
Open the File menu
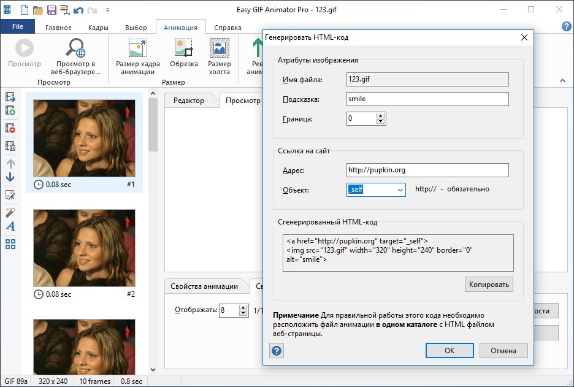pos(18,27)
